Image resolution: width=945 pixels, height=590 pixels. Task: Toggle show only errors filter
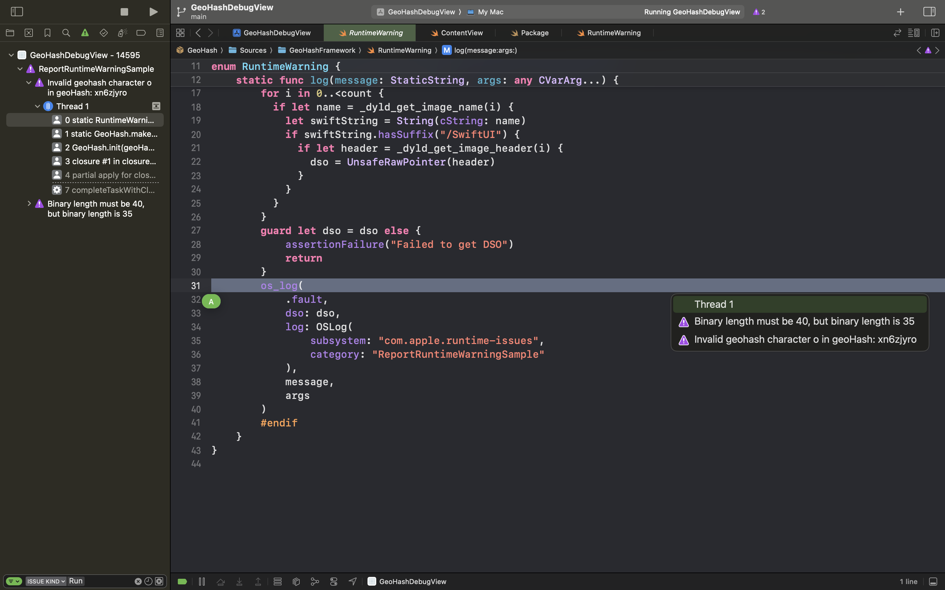point(159,581)
